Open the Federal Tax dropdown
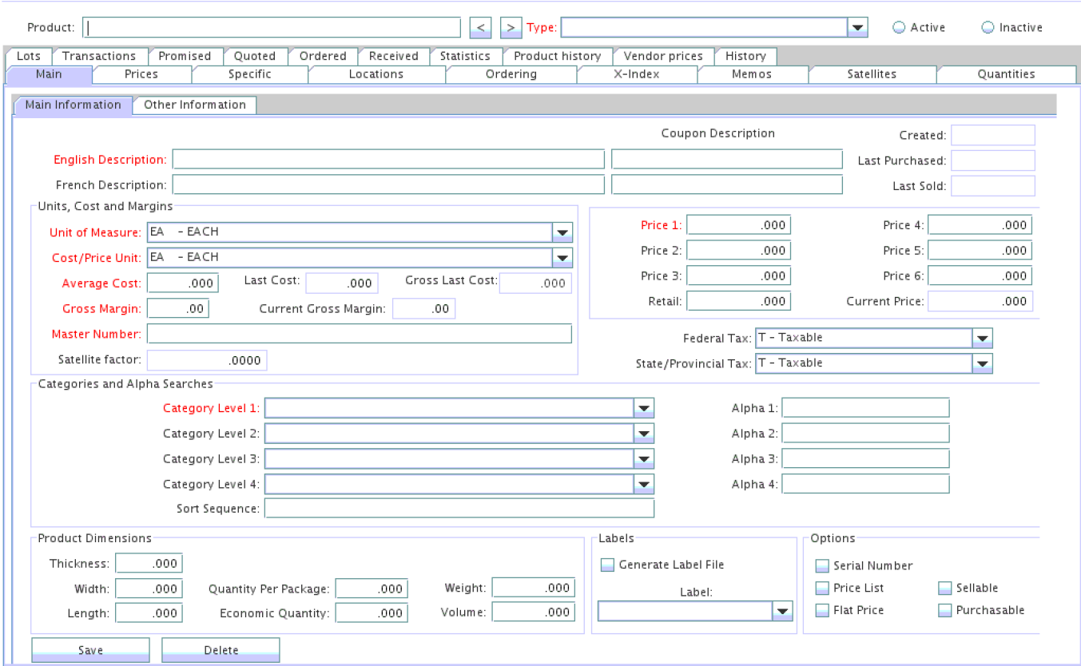The width and height of the screenshot is (1081, 666). tap(982, 338)
